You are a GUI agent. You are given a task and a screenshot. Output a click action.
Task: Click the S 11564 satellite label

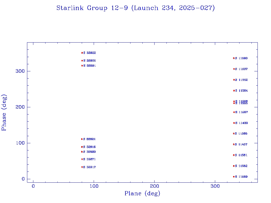pos(241,91)
